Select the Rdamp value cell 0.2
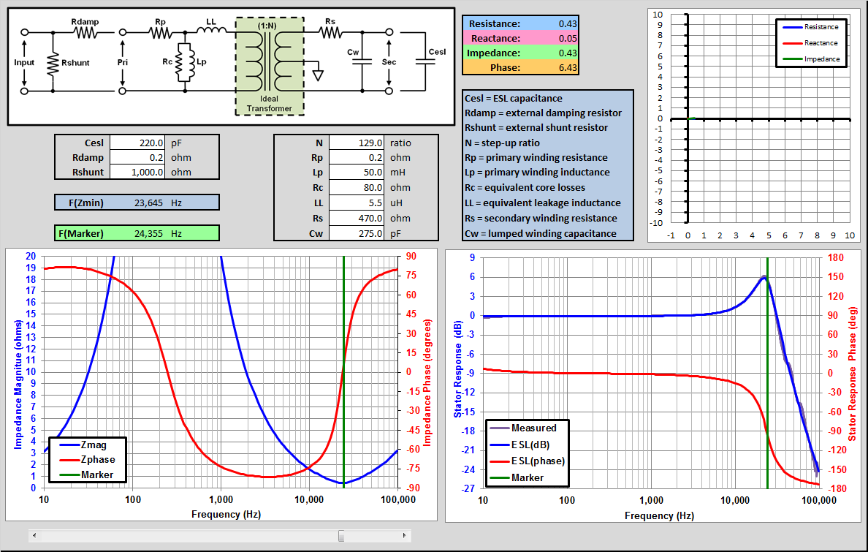Screen dimensions: 868x552 point(137,157)
